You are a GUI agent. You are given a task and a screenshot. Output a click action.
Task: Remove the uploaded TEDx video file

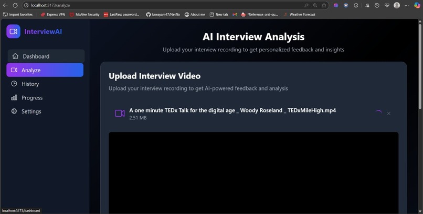coord(389,114)
